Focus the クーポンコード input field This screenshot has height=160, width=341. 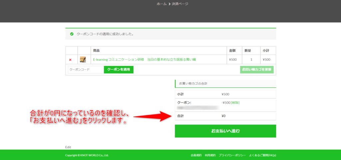86,70
